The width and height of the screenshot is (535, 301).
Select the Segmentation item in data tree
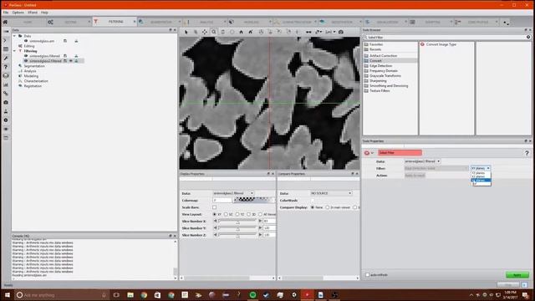[34, 66]
